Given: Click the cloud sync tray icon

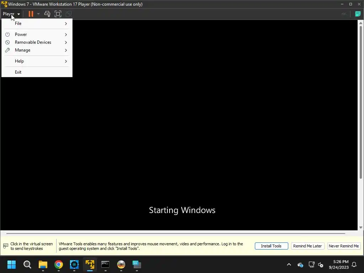Looking at the screenshot, I should pyautogui.click(x=300, y=264).
